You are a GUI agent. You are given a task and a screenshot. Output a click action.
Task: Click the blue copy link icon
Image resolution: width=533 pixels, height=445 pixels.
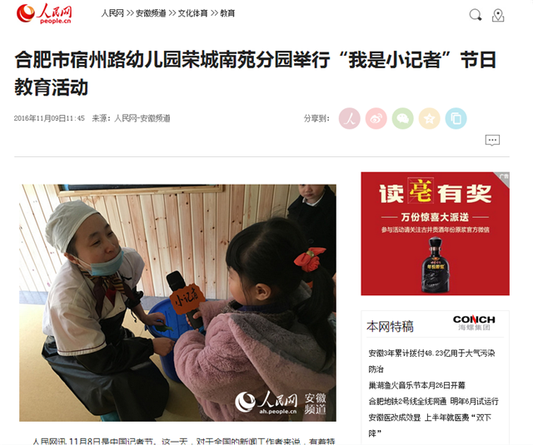456,118
